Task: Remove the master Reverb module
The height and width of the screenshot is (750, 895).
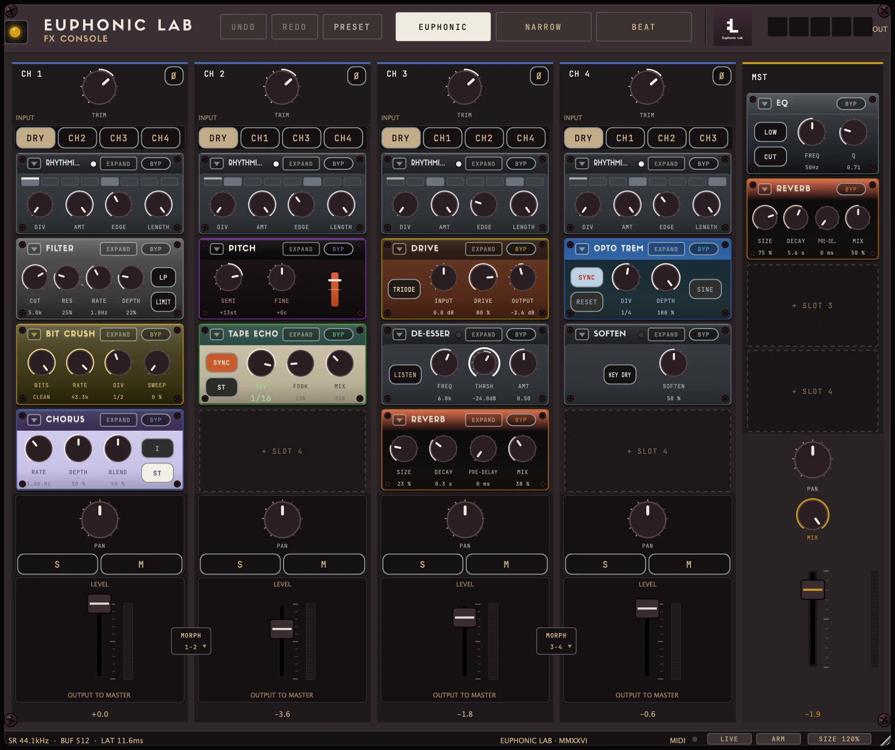Action: (872, 185)
